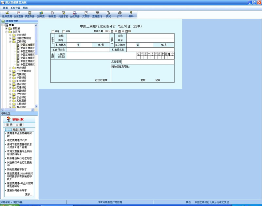Switch to the 动态 community tab
Viewport: 262px width, 206px height.
click(15, 129)
